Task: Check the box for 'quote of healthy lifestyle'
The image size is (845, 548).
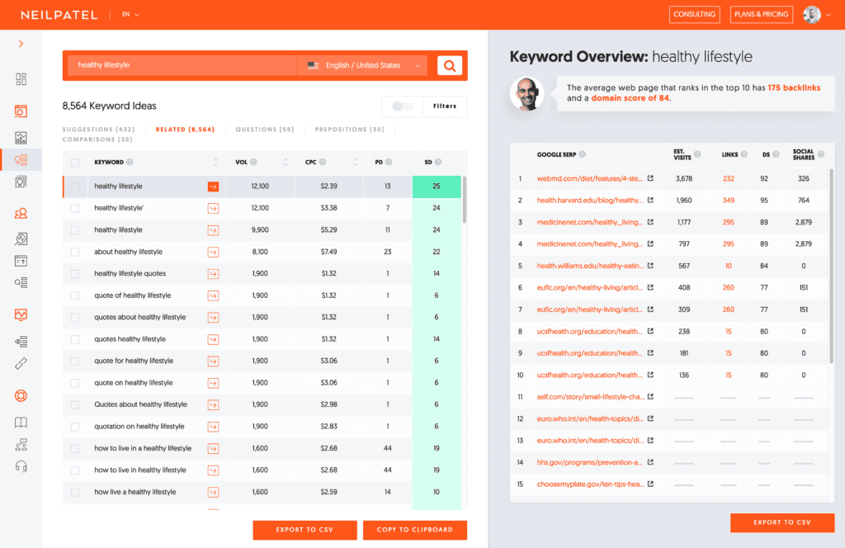Action: pos(75,295)
